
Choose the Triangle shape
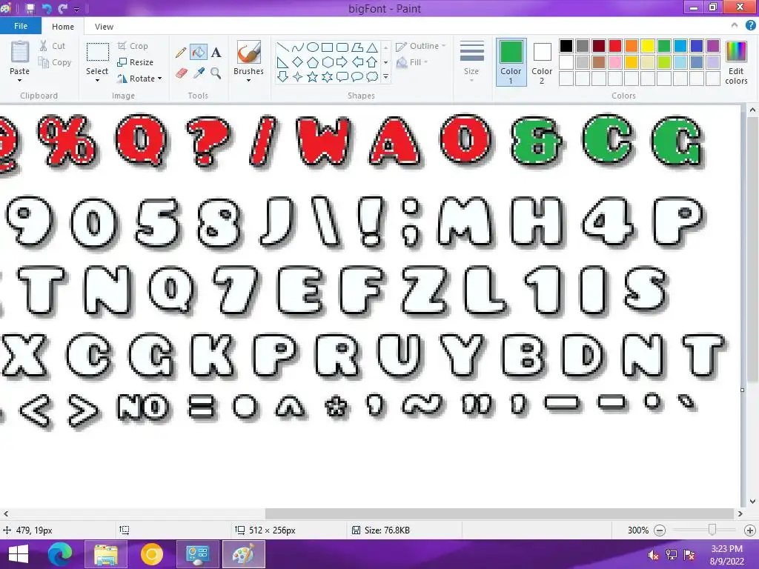(x=372, y=47)
